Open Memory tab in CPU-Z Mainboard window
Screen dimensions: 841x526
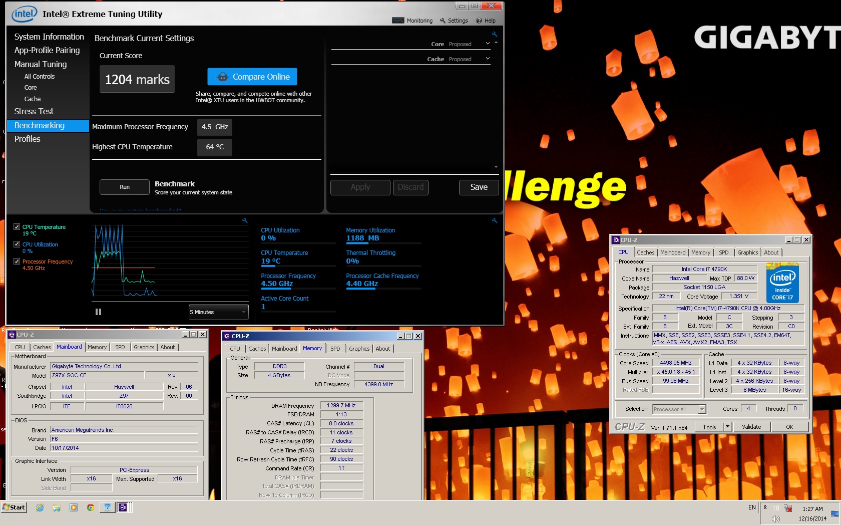coord(97,347)
